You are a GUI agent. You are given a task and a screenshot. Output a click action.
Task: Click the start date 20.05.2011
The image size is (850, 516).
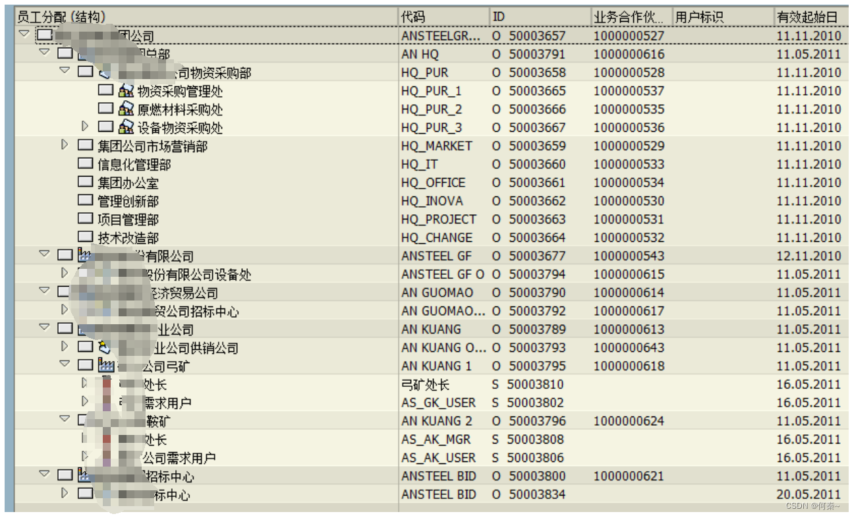click(x=808, y=494)
